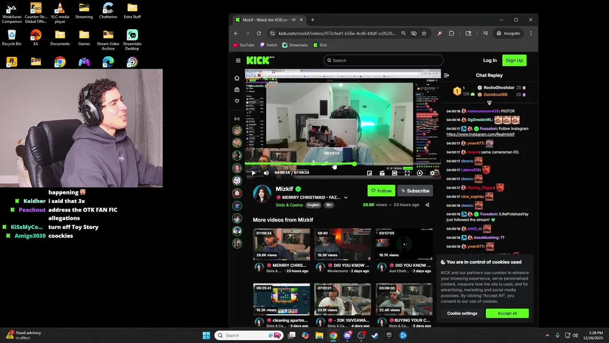
Task: Open Chrome extensions puzzle icon
Action: [x=452, y=33]
